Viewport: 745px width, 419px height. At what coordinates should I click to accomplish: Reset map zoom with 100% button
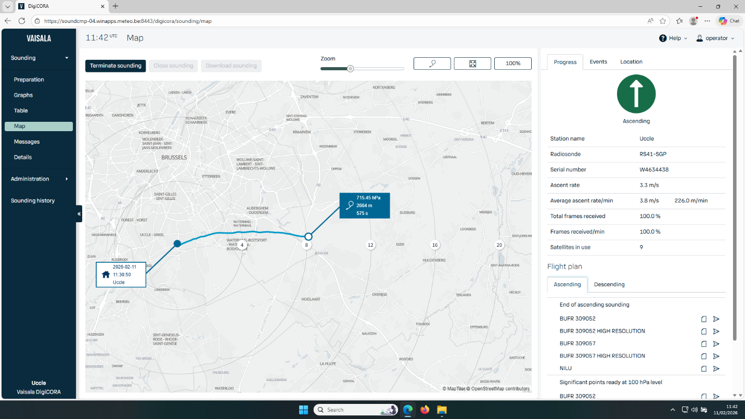512,64
